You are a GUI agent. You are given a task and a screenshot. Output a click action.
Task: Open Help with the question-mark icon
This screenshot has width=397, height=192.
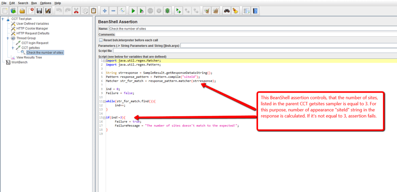pos(255,11)
